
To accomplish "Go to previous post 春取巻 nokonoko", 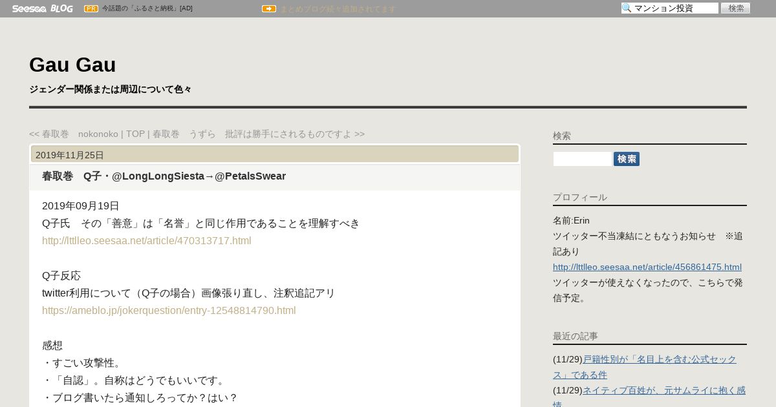I will [x=74, y=134].
